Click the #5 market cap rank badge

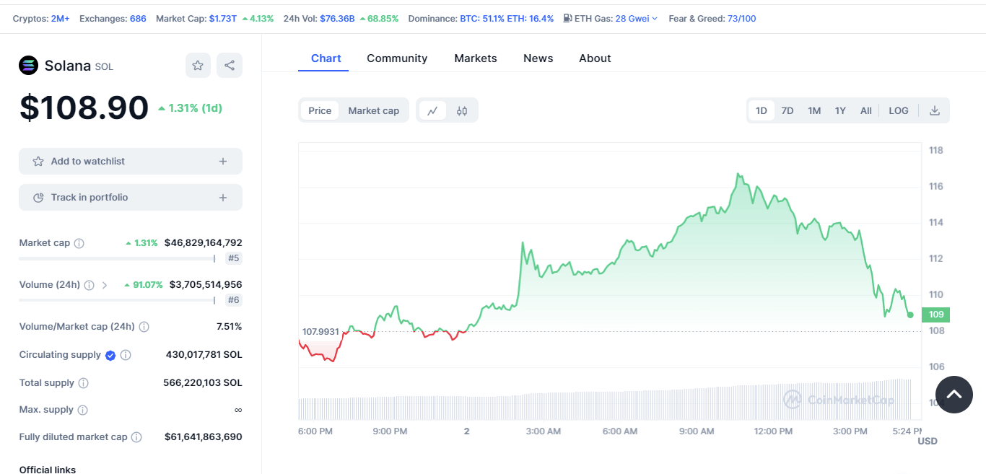coord(233,258)
